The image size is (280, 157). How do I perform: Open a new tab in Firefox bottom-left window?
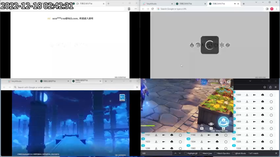pyautogui.click(x=106, y=81)
